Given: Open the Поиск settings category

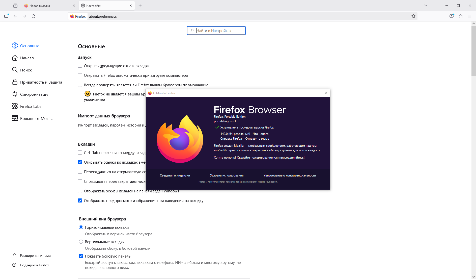Looking at the screenshot, I should pyautogui.click(x=22, y=70).
